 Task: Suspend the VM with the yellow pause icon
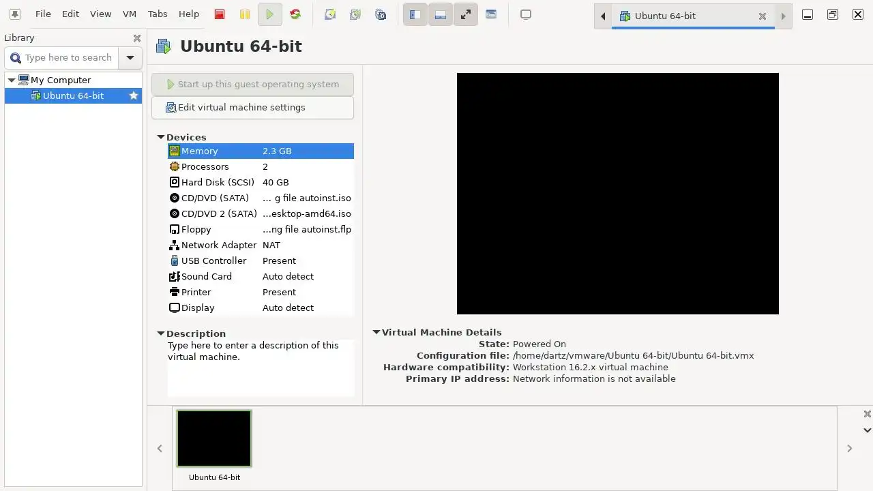[245, 14]
